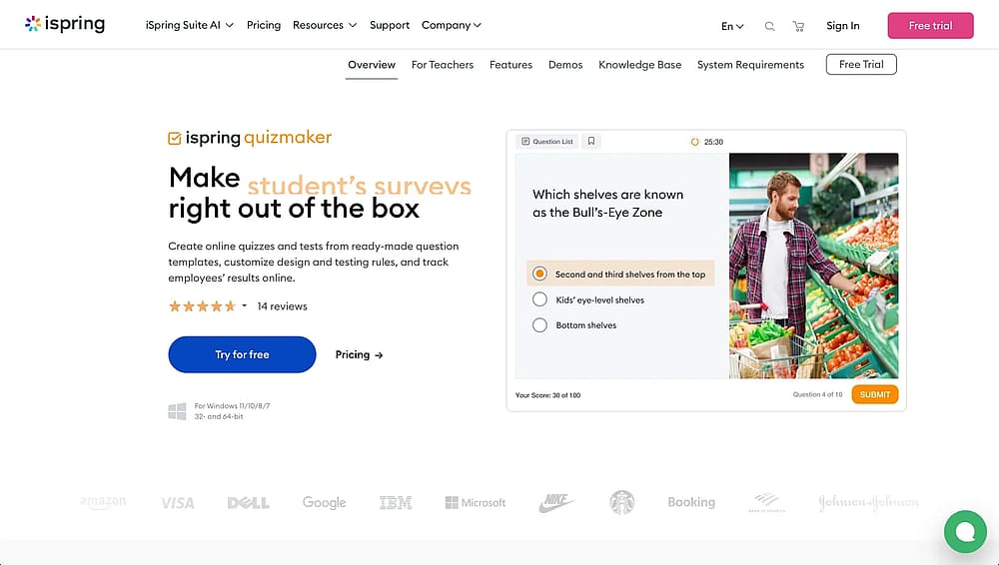The width and height of the screenshot is (999, 565).
Task: Click the IBM logo
Action: click(x=396, y=502)
